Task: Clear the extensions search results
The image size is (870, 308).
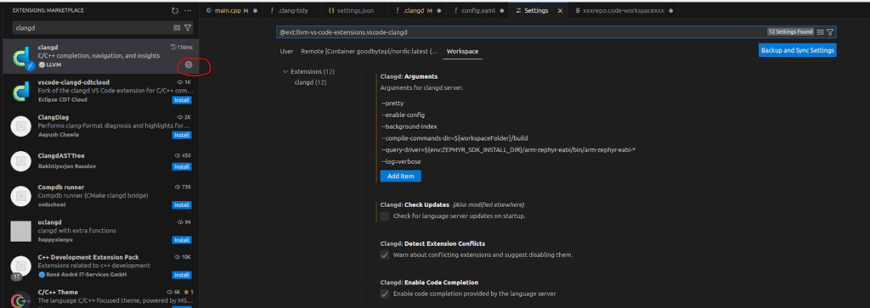Action: pyautogui.click(x=177, y=28)
